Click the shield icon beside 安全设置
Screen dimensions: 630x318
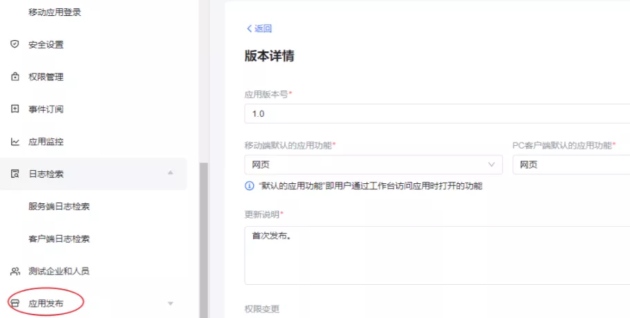[15, 44]
